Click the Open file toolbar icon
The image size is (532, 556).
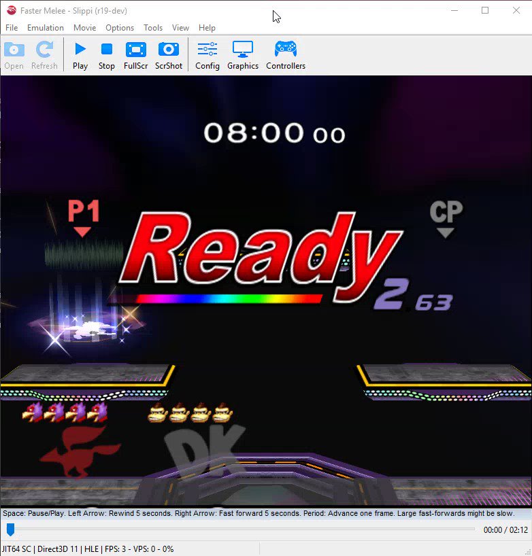(14, 56)
